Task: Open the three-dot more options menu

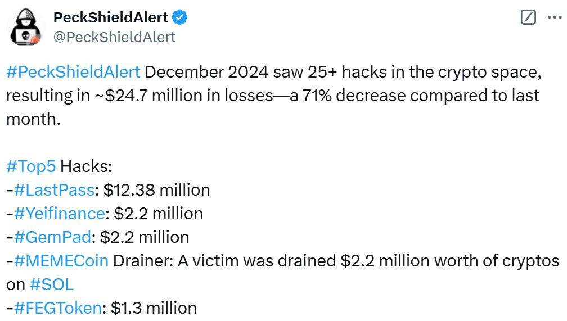Action: click(x=555, y=17)
